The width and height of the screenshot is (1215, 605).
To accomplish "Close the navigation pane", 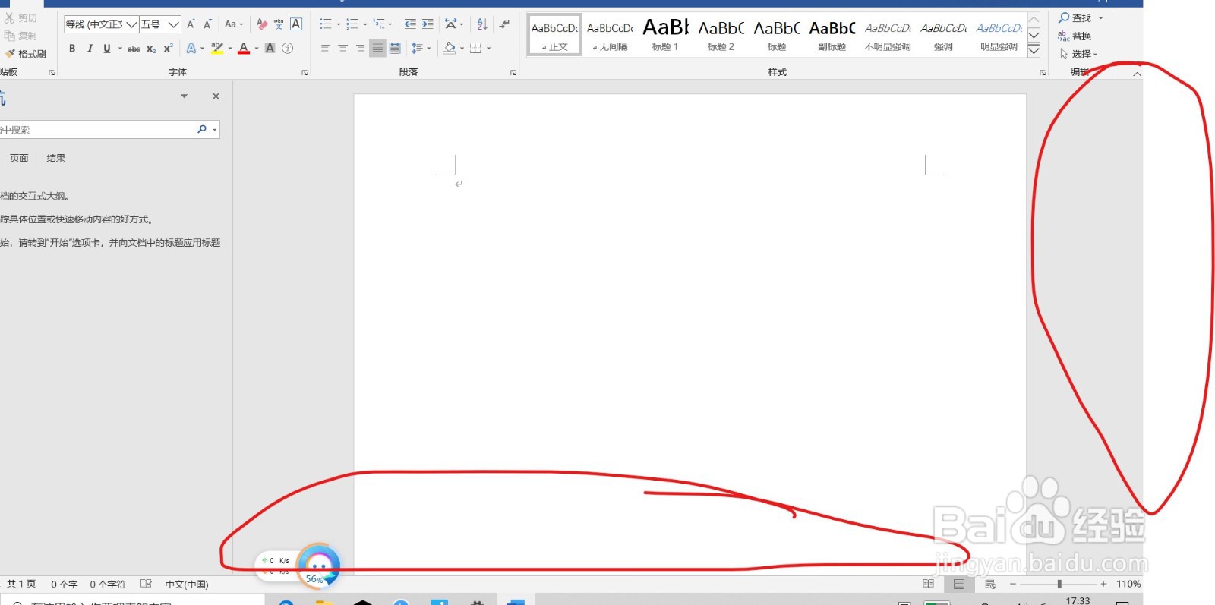I will click(x=216, y=96).
